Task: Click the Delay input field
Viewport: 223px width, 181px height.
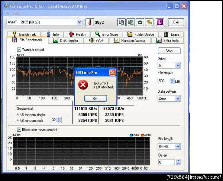Action: click(x=167, y=162)
